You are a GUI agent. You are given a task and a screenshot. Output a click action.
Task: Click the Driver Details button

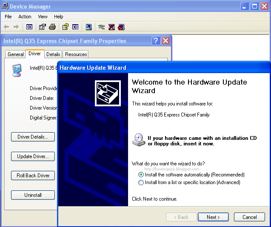(33, 137)
